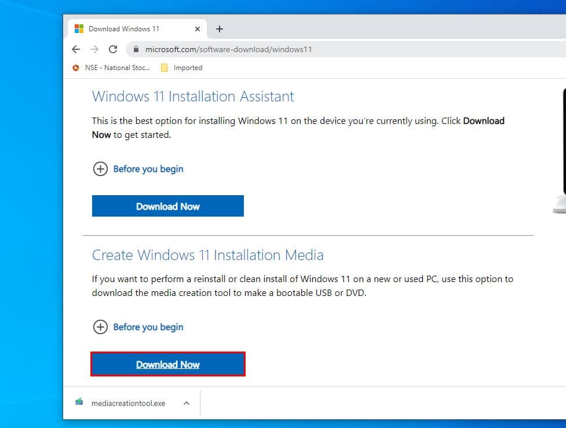The width and height of the screenshot is (566, 428).
Task: Close the Download Windows 11 tab
Action: [x=197, y=28]
